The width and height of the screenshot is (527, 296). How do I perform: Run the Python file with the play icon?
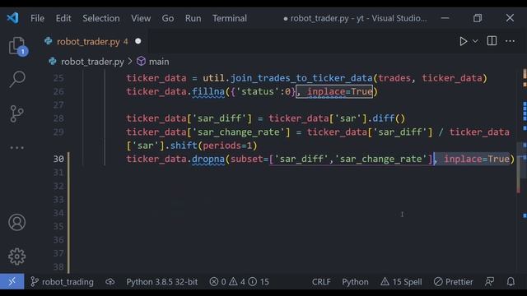463,41
